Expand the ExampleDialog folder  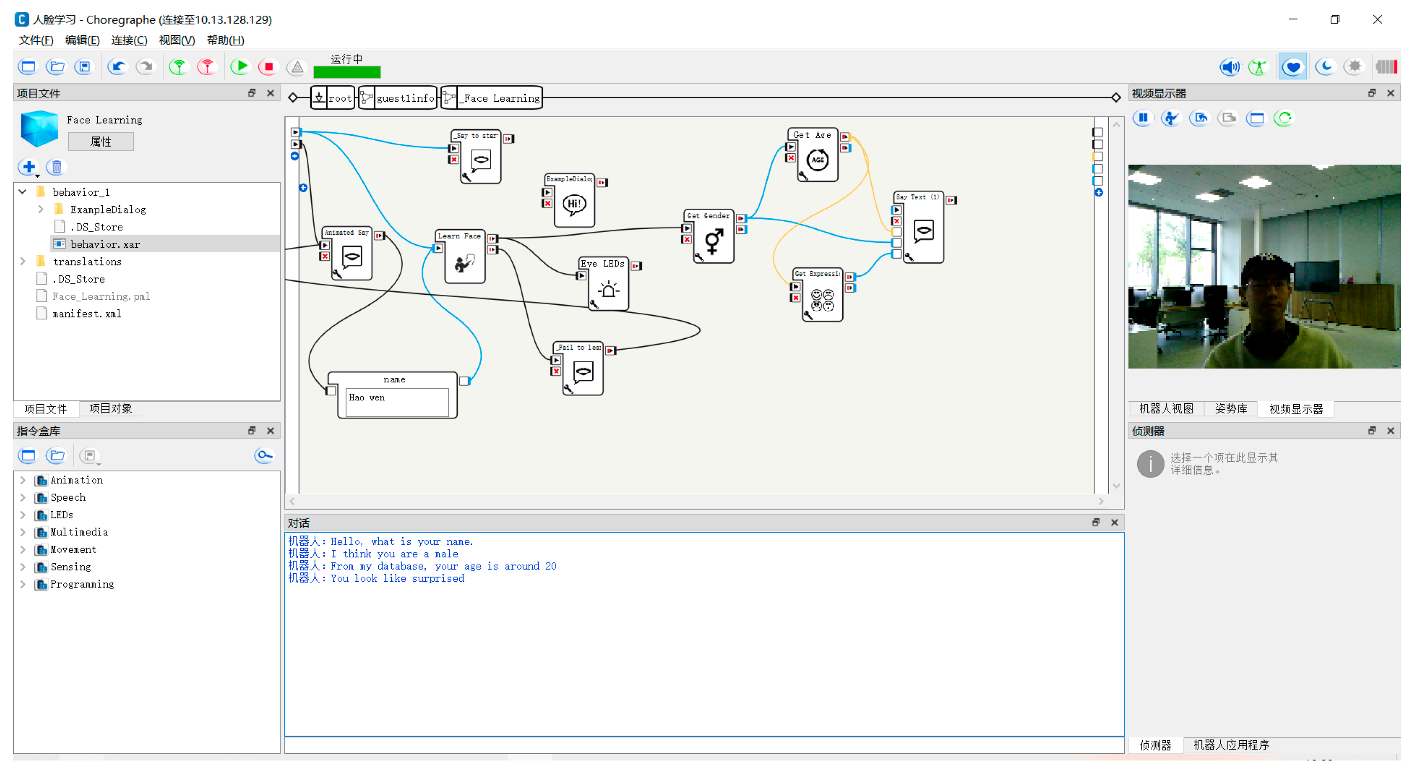tap(41, 209)
